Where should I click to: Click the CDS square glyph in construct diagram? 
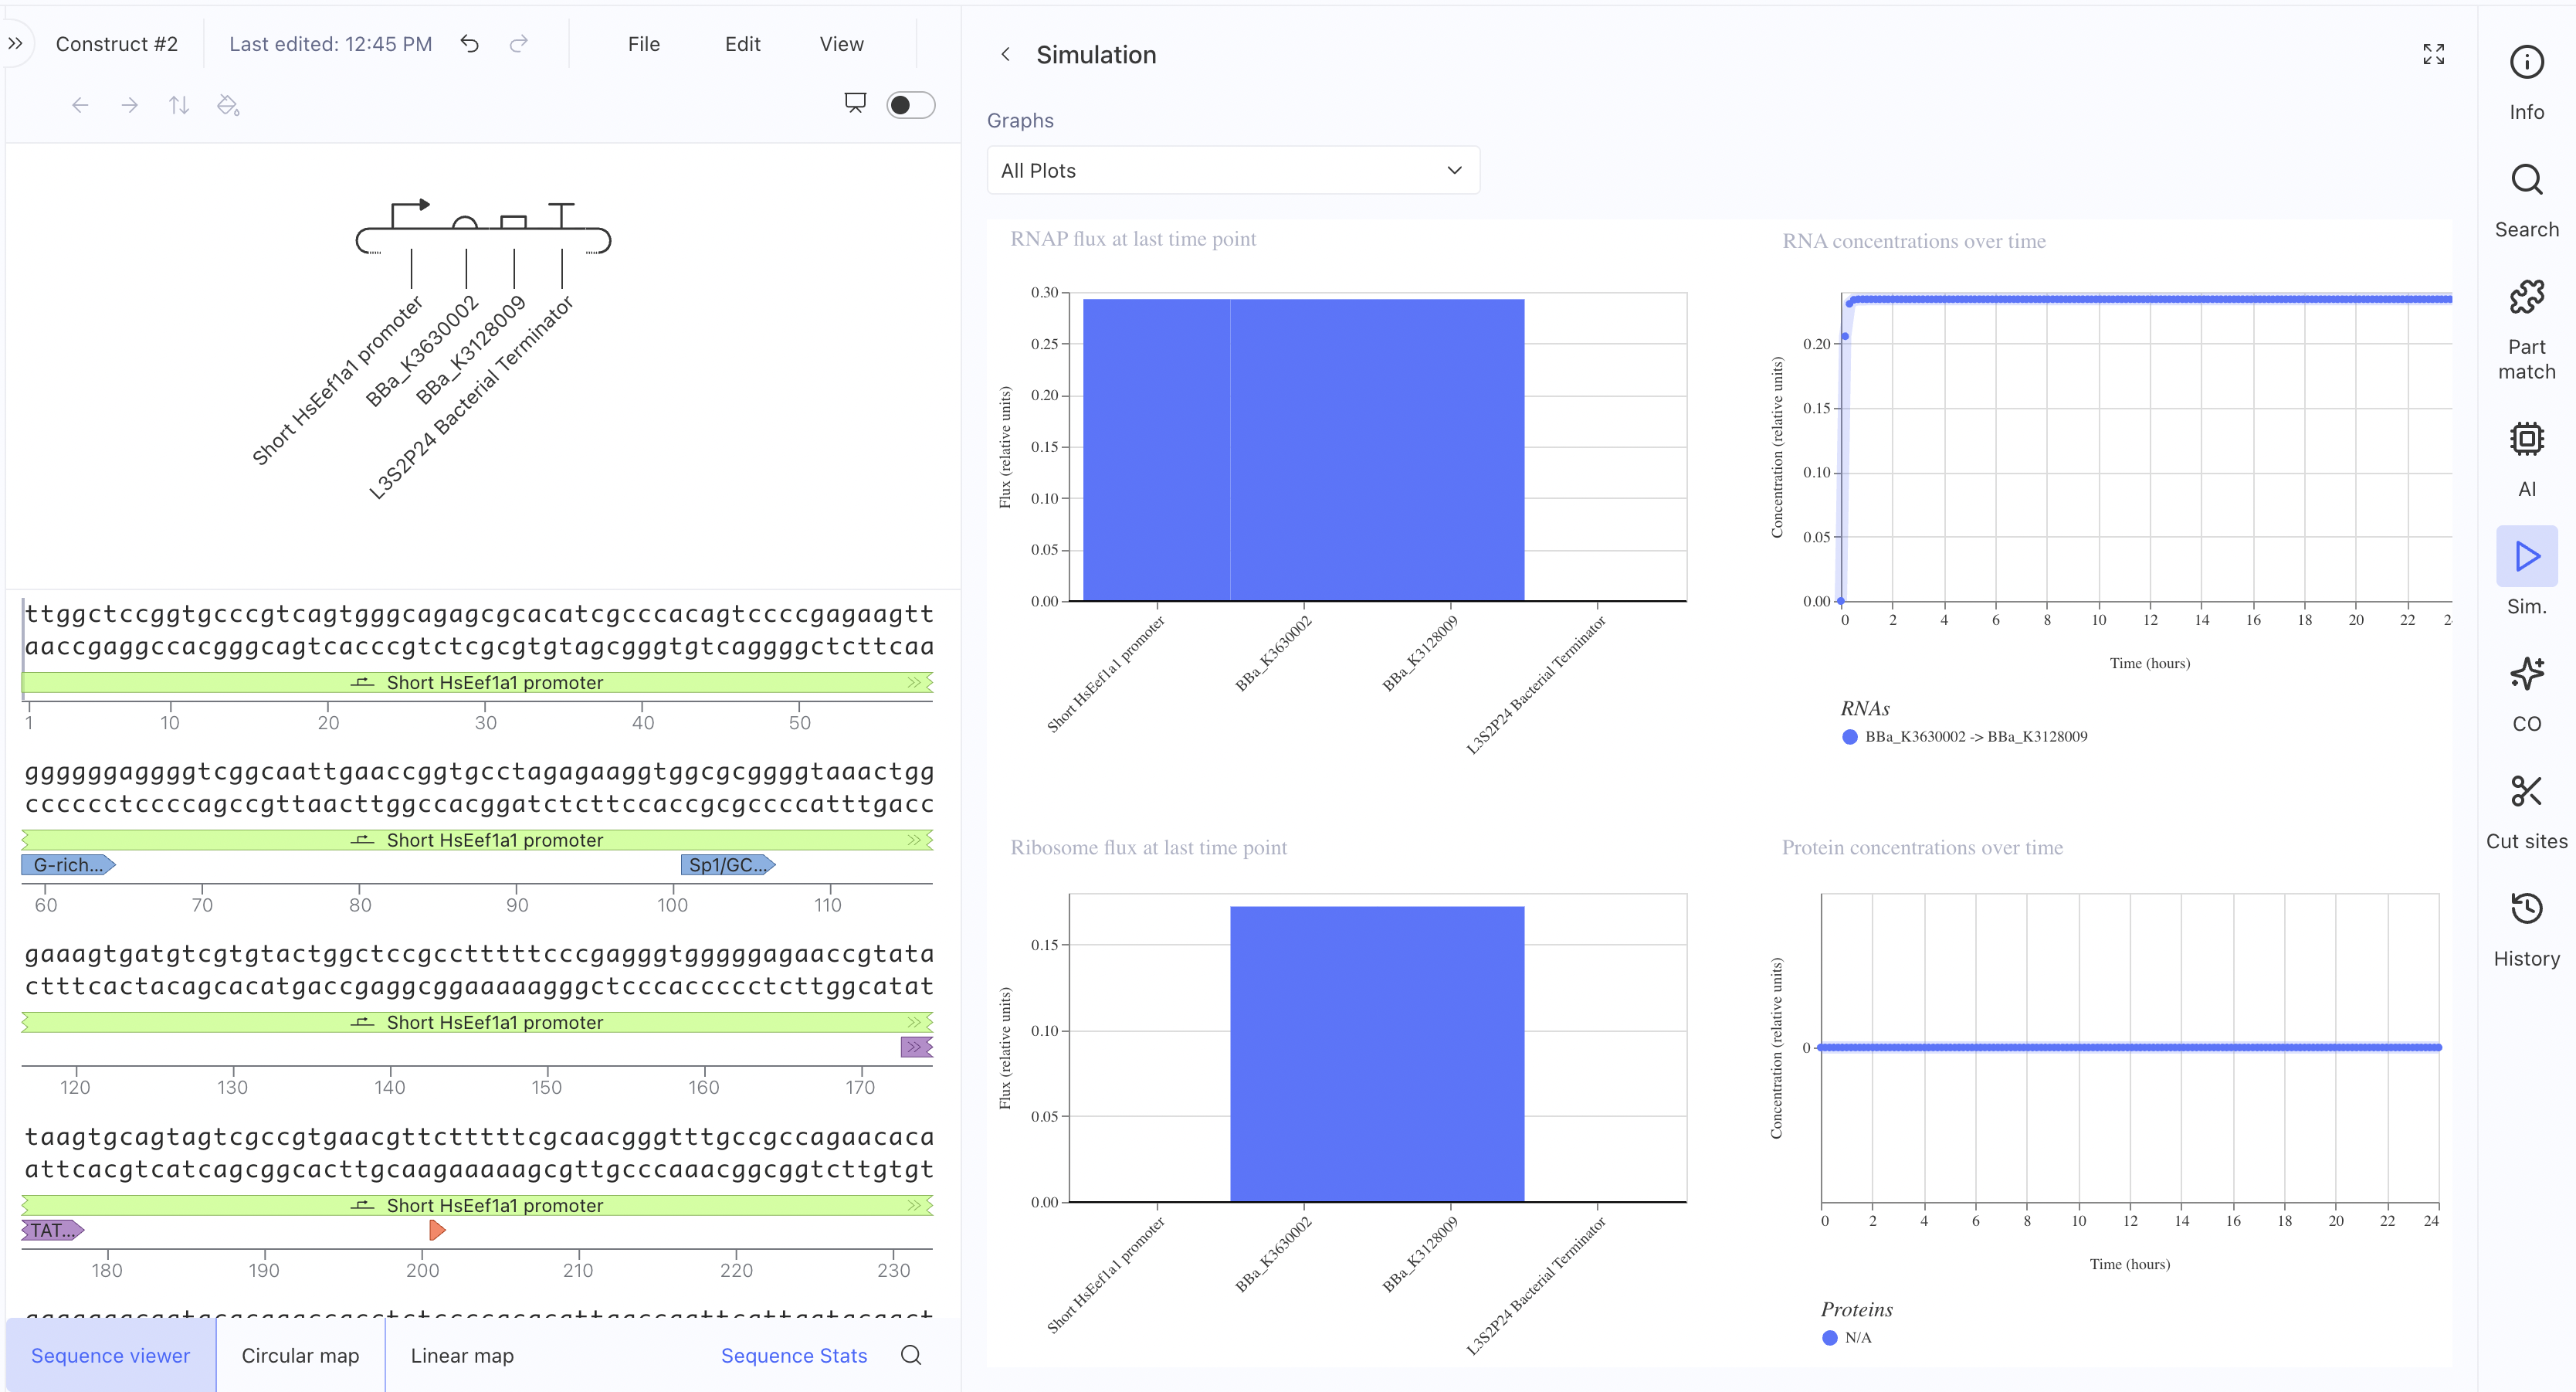(513, 221)
